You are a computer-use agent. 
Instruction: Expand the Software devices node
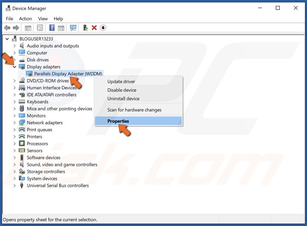(x=14, y=158)
